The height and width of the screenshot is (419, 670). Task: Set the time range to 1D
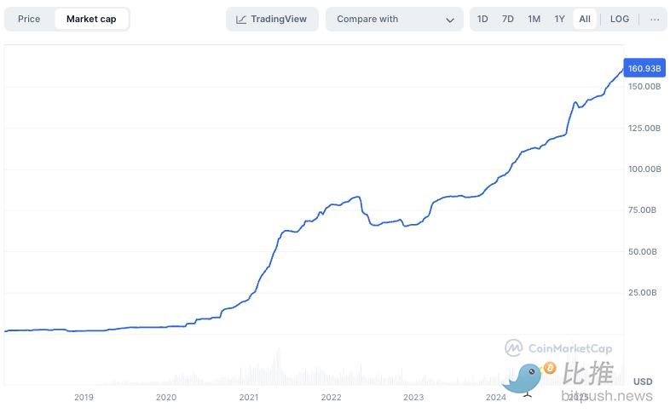[482, 19]
